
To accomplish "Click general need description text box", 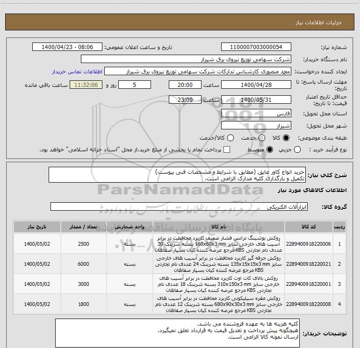I will [x=177, y=175].
